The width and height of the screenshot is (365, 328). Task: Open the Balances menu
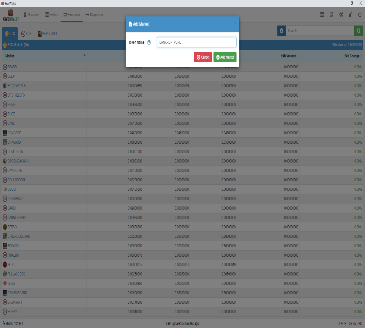pos(31,15)
